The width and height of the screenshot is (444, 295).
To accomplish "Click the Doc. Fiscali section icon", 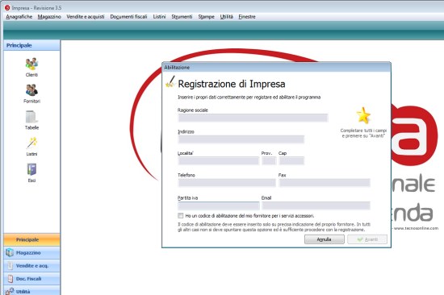I will pos(10,279).
